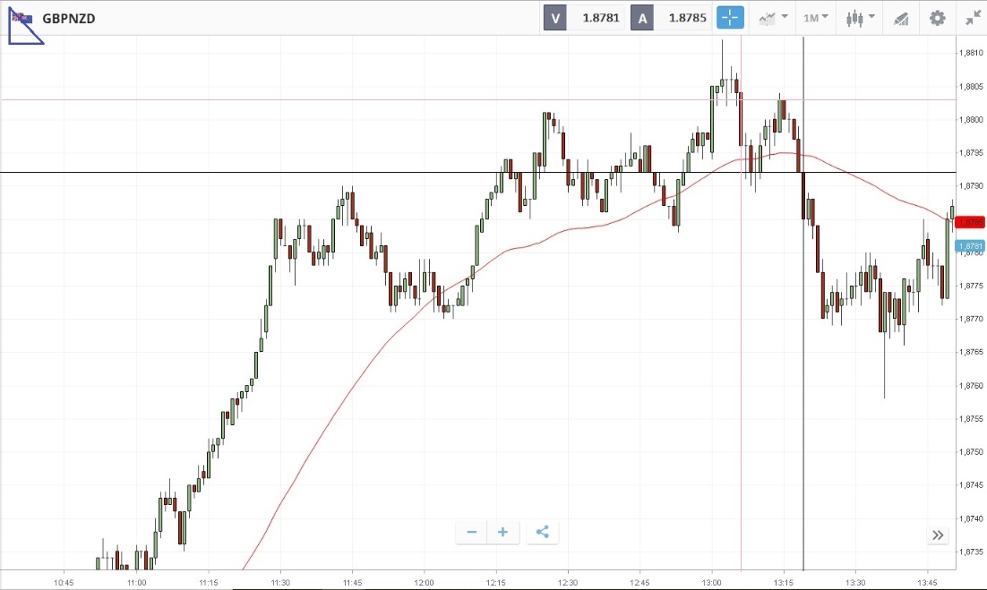
Task: Click the 1,8735 price axis label
Action: pyautogui.click(x=971, y=552)
